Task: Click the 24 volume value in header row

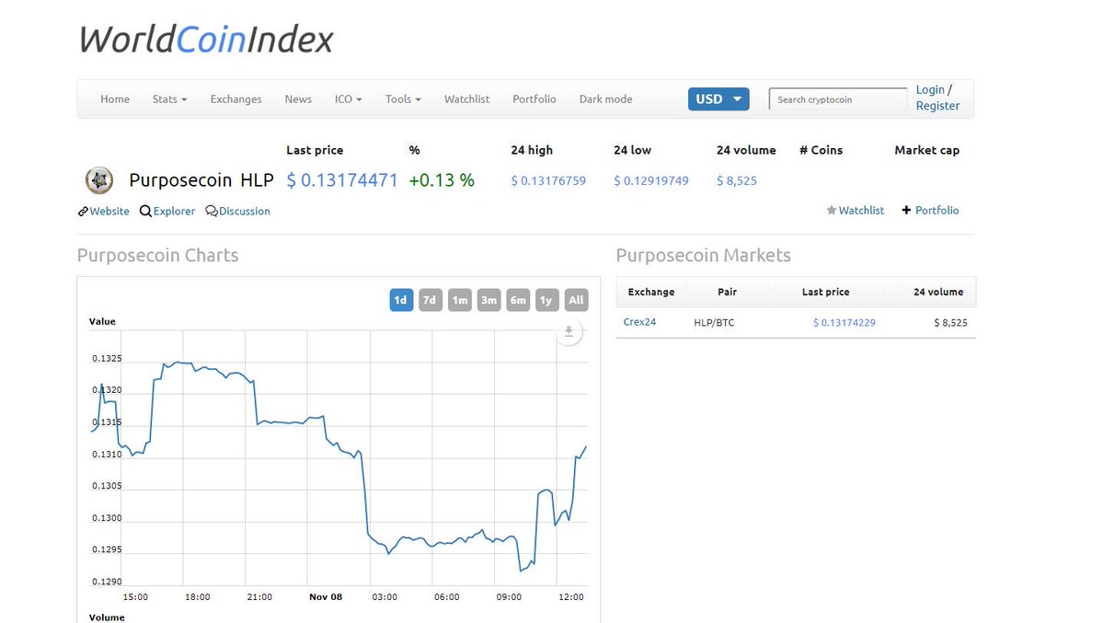Action: [x=737, y=181]
